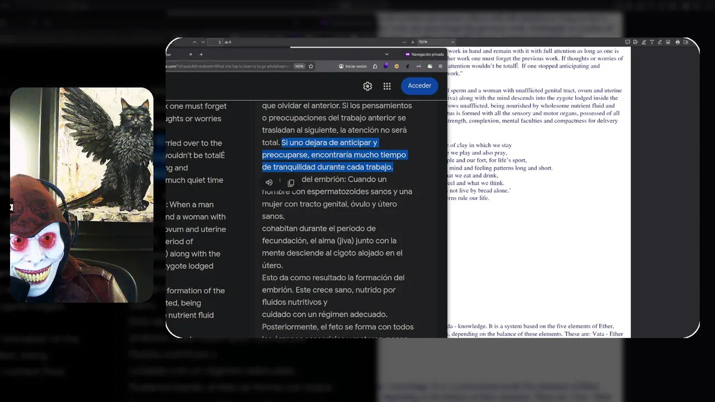Viewport: 715px width, 402px height.
Task: Edit the PDF page number field
Action: pyautogui.click(x=215, y=42)
